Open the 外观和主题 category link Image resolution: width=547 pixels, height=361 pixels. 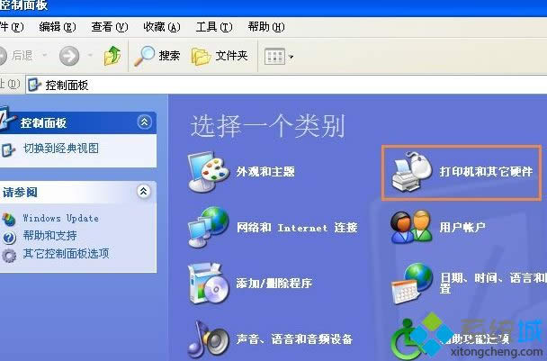coord(265,171)
